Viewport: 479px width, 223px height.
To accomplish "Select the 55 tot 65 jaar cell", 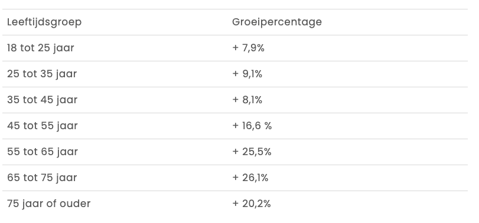I will pyautogui.click(x=43, y=152).
